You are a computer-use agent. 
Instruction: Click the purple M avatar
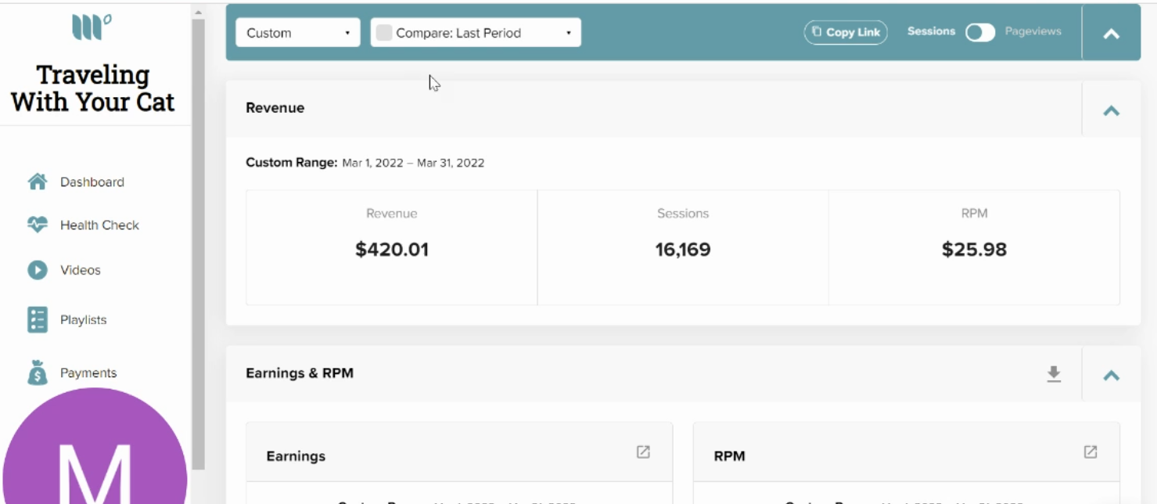95,448
